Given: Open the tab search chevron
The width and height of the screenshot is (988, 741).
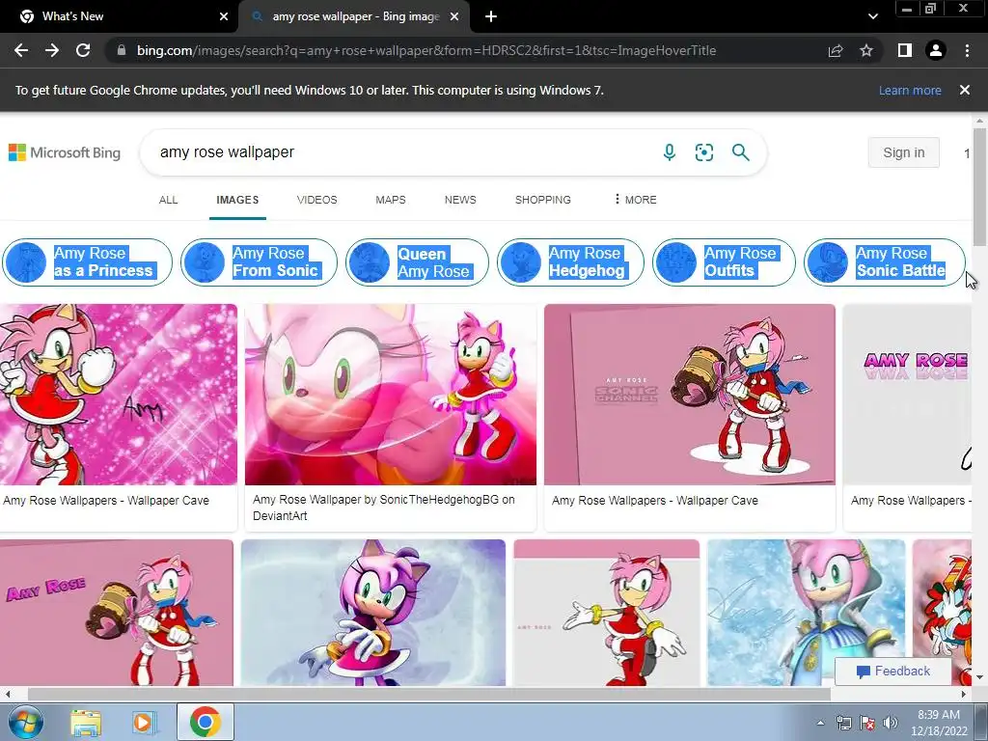Looking at the screenshot, I should tap(872, 16).
